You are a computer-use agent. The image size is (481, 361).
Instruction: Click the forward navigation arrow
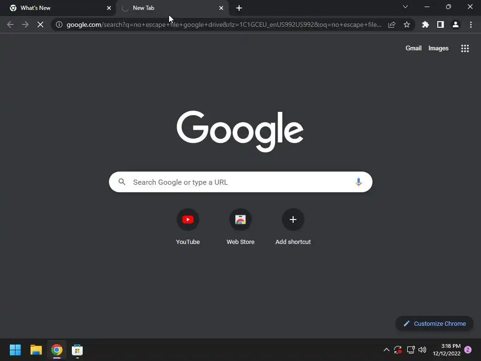(x=25, y=24)
